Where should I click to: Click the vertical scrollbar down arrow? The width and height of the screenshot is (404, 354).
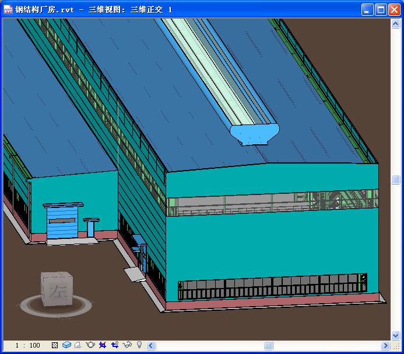tap(395, 336)
